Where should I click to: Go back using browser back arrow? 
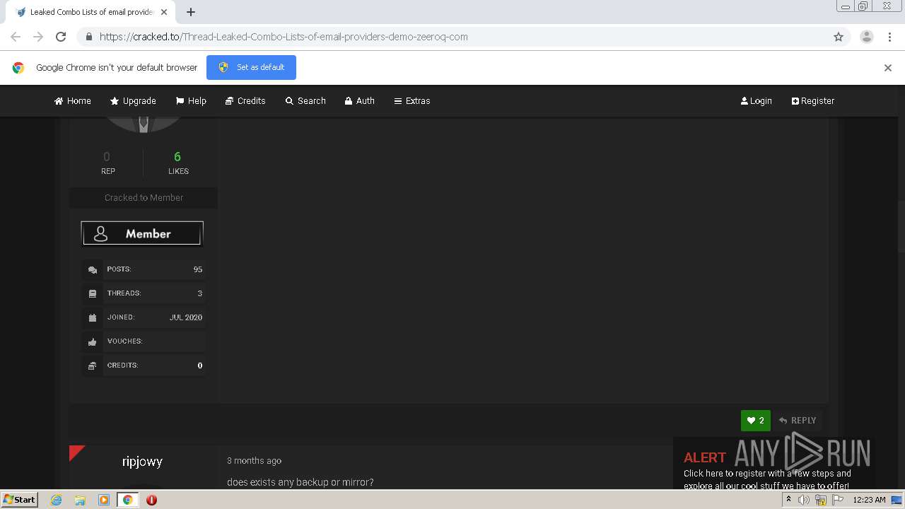[x=16, y=37]
